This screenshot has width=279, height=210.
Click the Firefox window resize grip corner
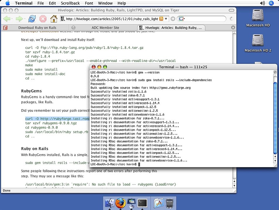pyautogui.click(x=235, y=191)
